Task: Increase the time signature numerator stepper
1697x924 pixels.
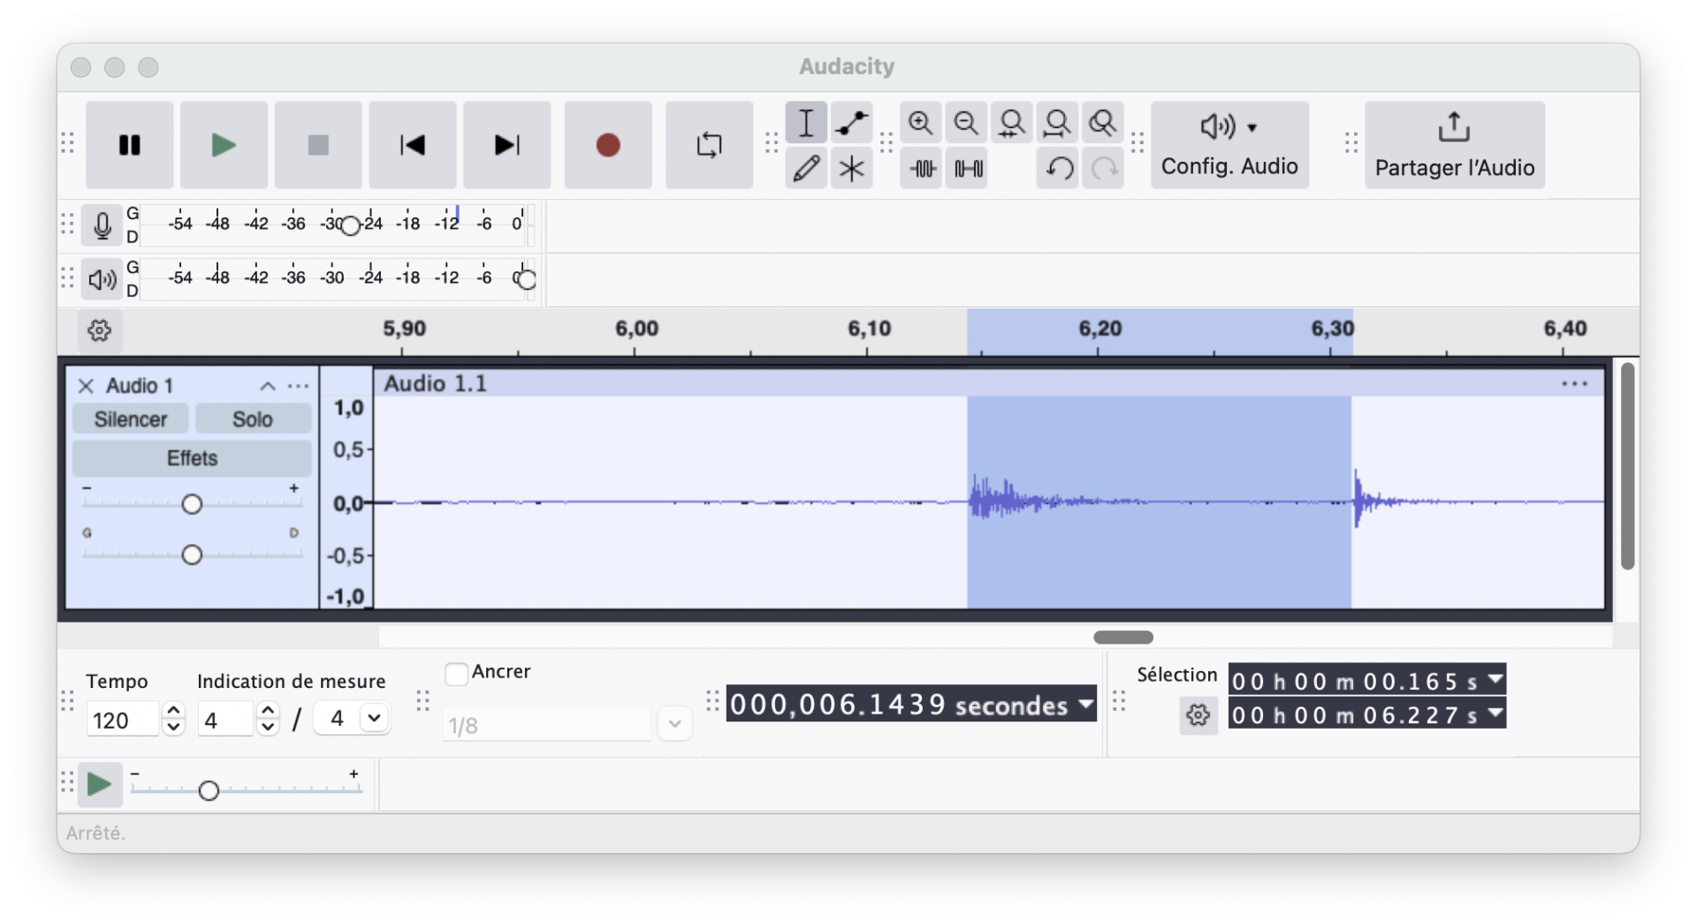Action: [268, 711]
